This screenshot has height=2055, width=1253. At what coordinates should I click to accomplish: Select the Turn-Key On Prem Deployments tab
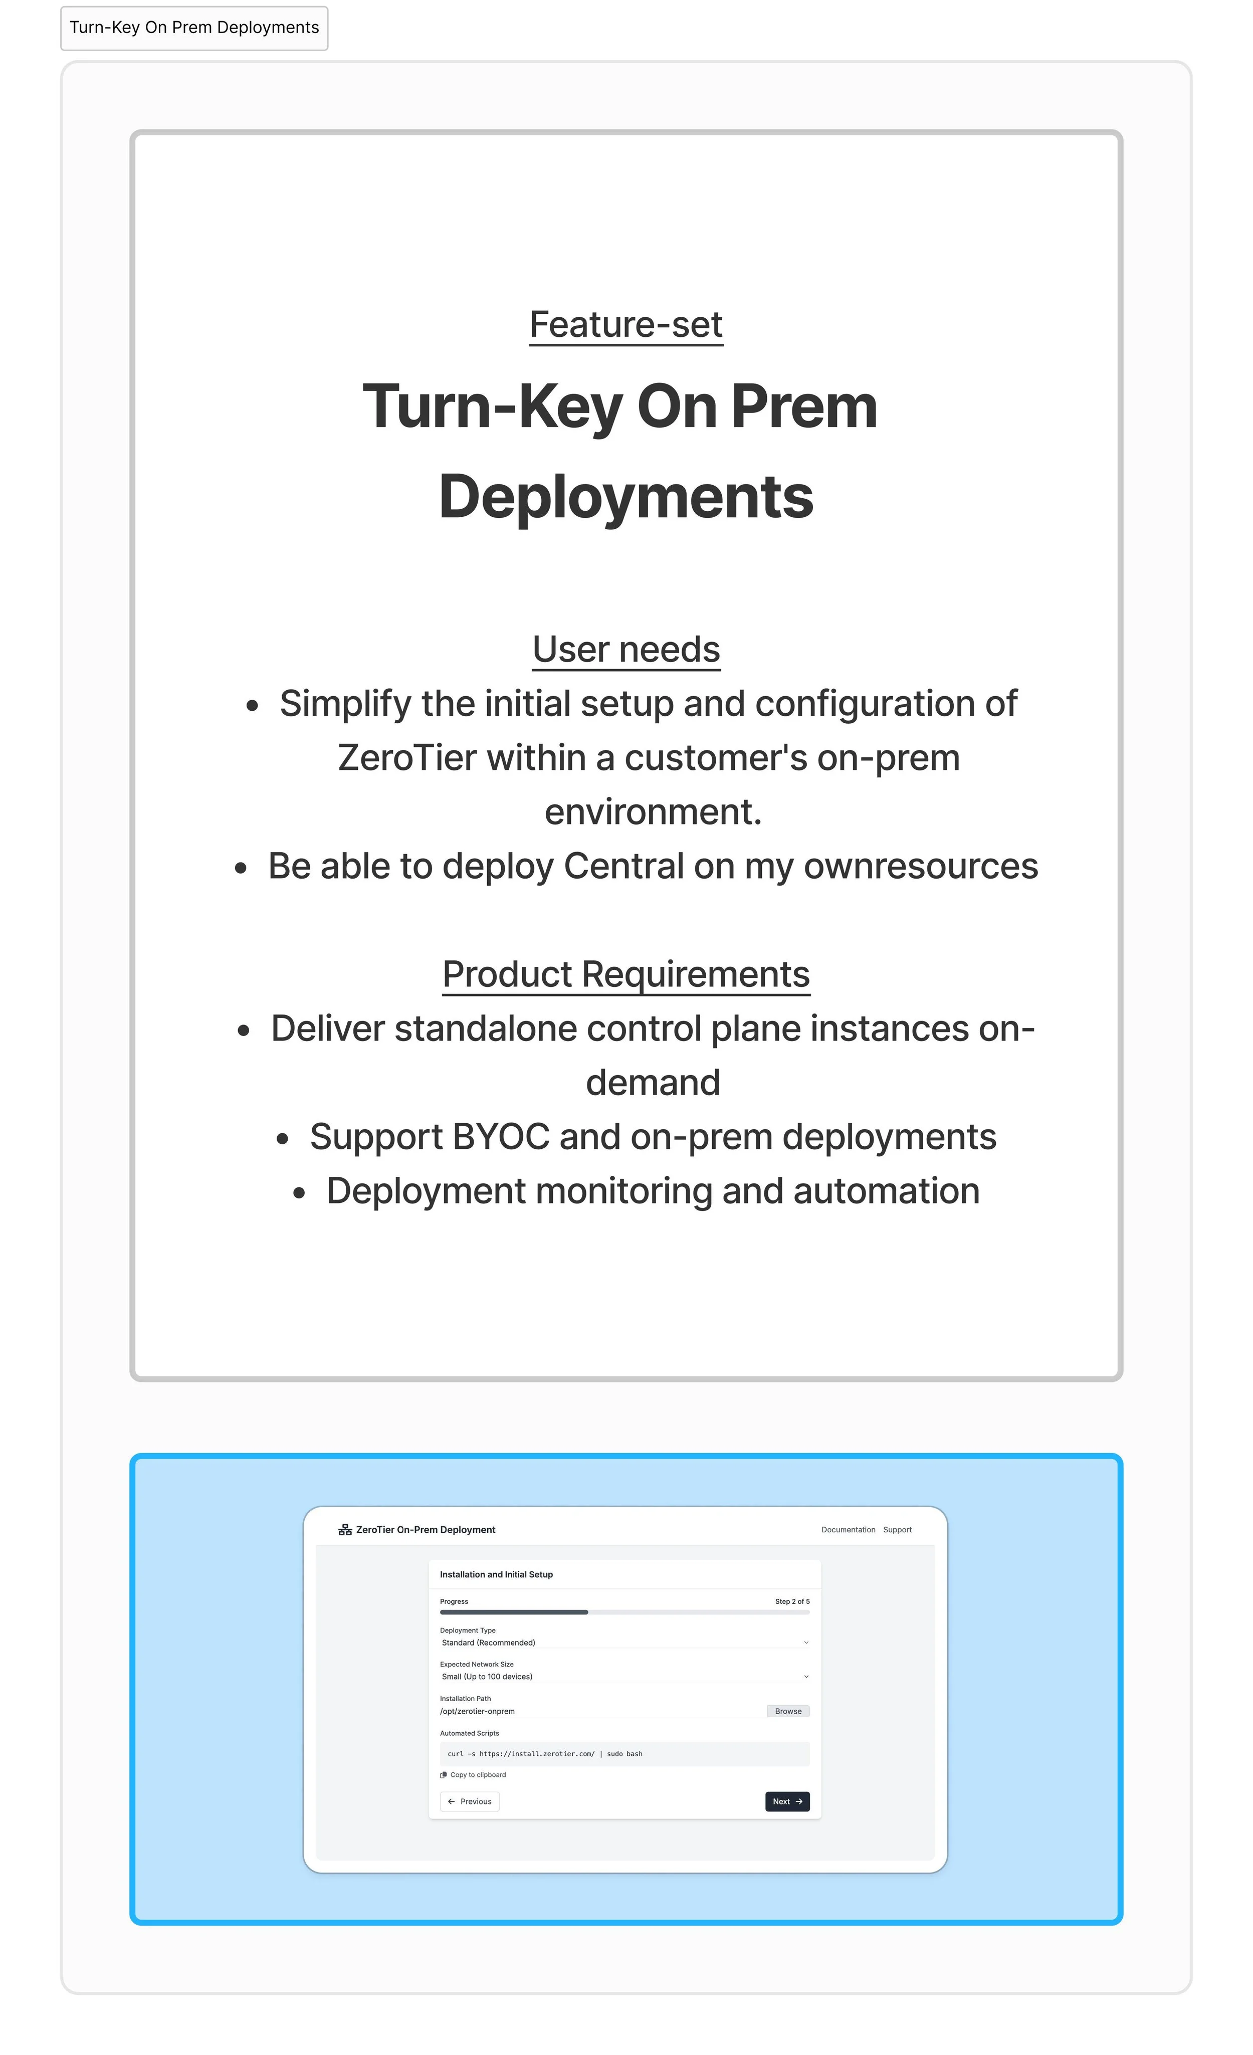pos(194,28)
